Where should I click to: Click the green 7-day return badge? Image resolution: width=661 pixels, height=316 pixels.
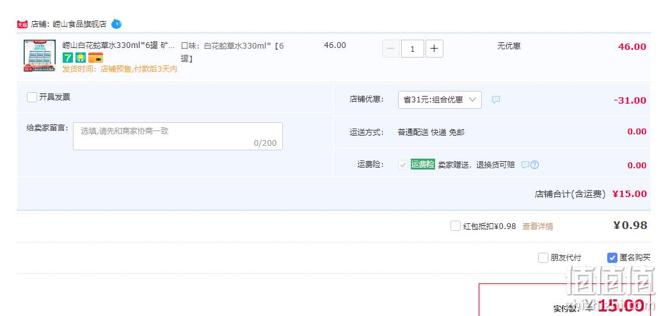point(68,58)
